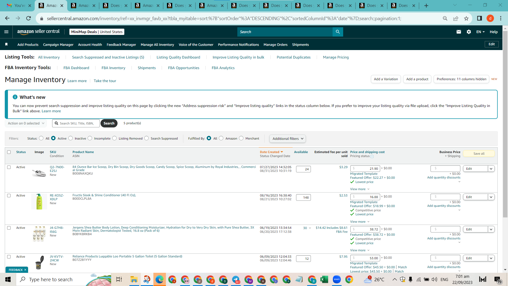Open Preferences: 11 columns hidden

[x=461, y=79]
